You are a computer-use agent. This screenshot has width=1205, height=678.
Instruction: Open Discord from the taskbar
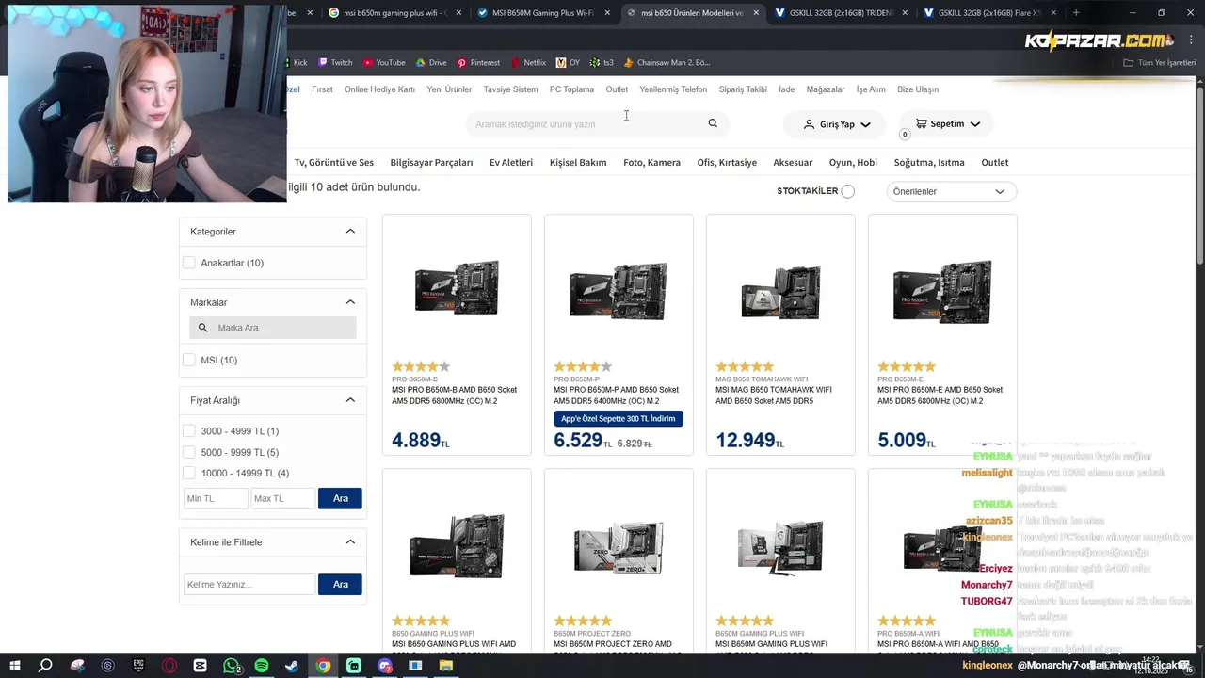(385, 666)
